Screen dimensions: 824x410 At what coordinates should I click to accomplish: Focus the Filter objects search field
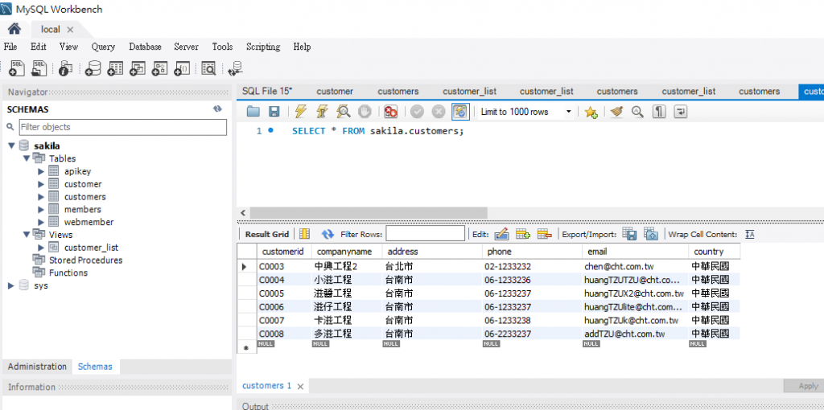point(123,127)
